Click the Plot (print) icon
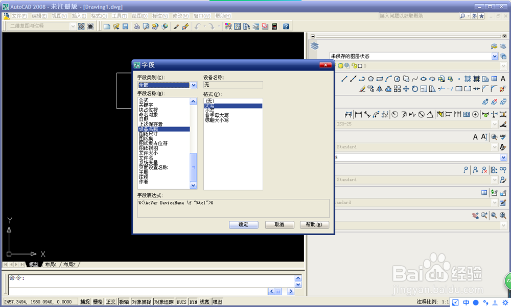511x307 pixels. (137, 27)
